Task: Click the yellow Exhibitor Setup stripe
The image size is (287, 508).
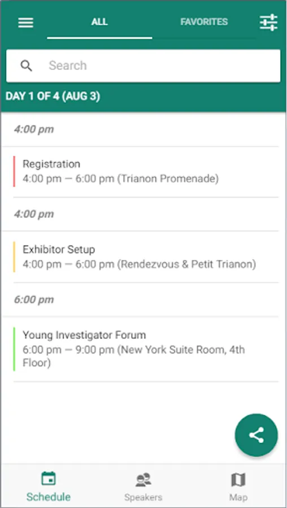Action: pos(14,257)
